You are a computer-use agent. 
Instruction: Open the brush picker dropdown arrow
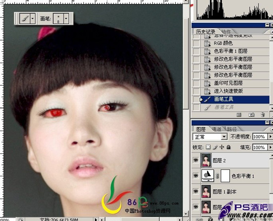(x=66, y=18)
